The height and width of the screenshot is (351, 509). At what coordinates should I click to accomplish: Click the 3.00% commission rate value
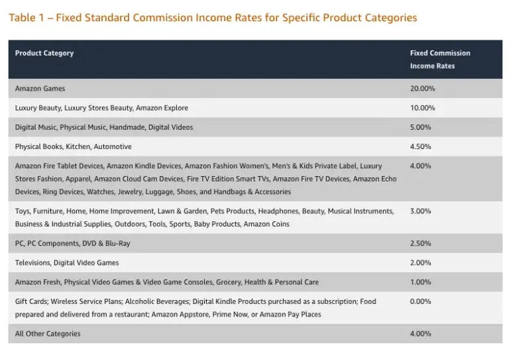click(x=421, y=211)
